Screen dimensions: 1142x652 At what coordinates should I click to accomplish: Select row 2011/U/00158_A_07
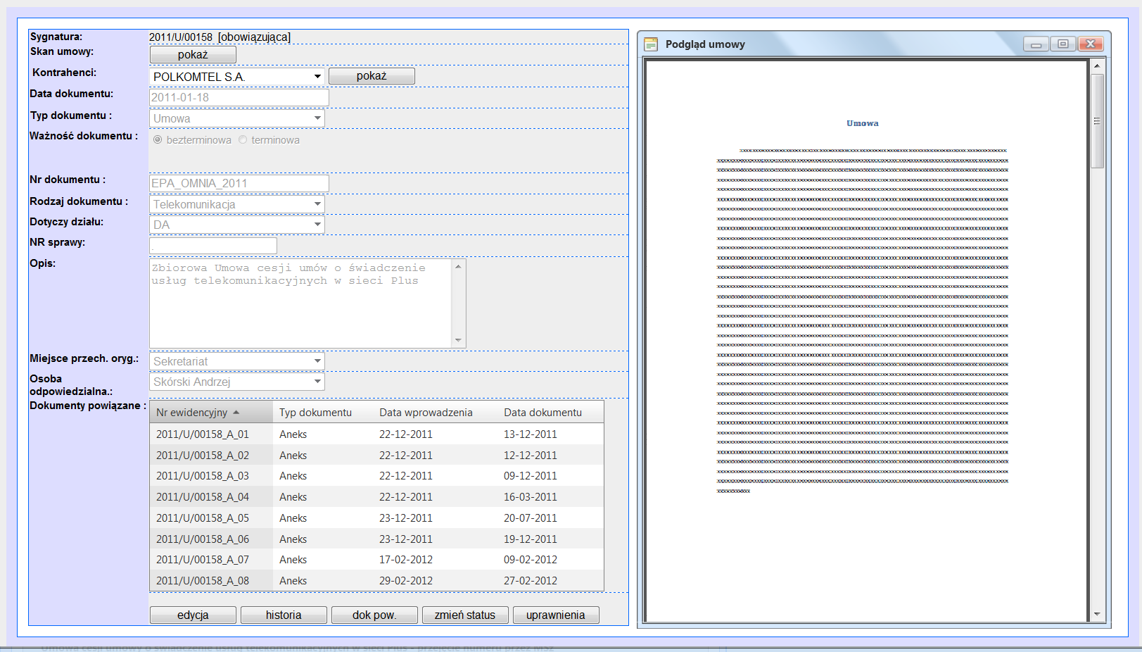click(376, 560)
